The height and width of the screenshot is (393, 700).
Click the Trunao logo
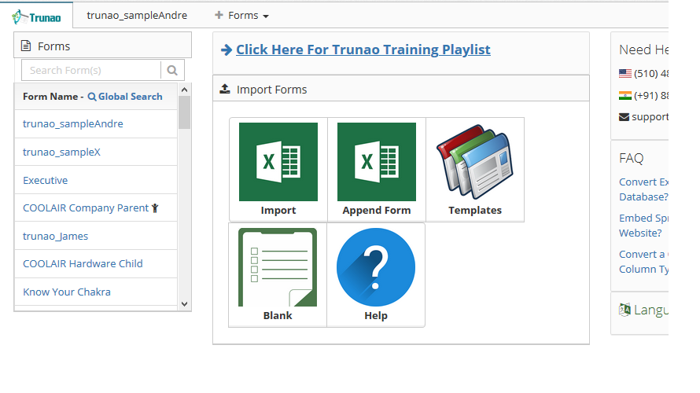[37, 17]
